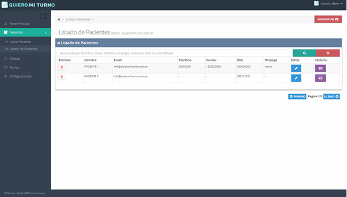Go to home via breadcrumb icon
This screenshot has width=347, height=197.
pyautogui.click(x=59, y=19)
